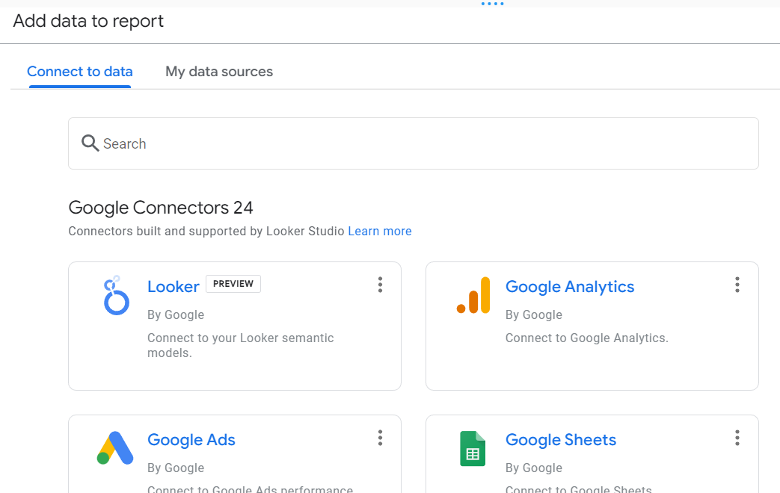Click the panel drag handle dots at top
Image resolution: width=780 pixels, height=493 pixels.
pyautogui.click(x=492, y=4)
